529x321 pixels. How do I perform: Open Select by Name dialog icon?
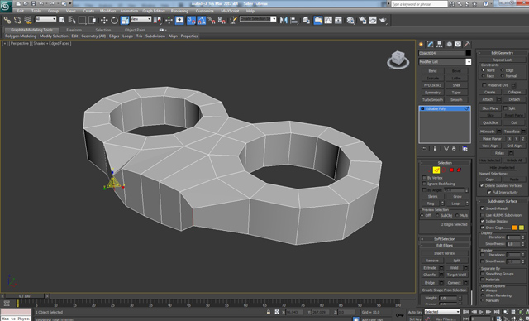(x=72, y=20)
